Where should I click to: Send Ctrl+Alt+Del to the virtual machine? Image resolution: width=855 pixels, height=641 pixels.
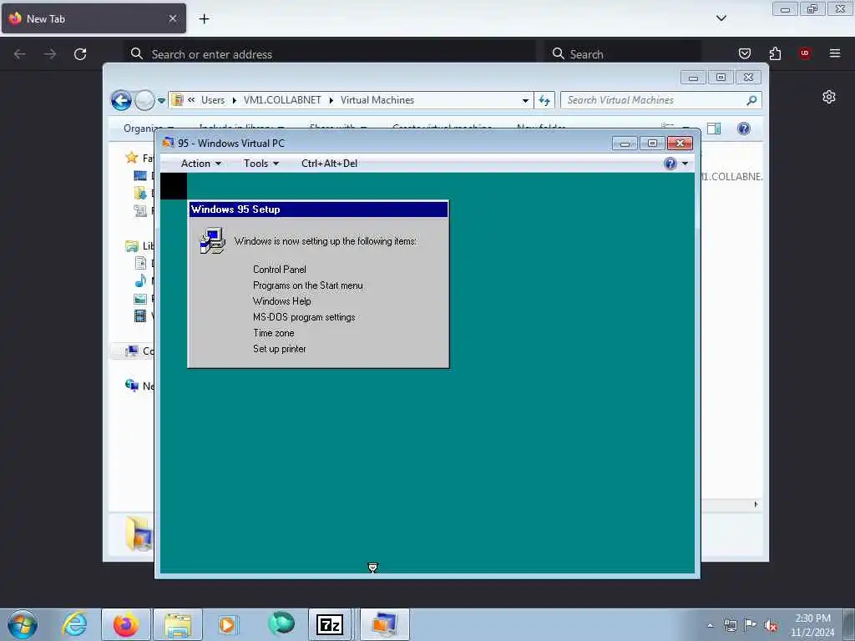[329, 164]
